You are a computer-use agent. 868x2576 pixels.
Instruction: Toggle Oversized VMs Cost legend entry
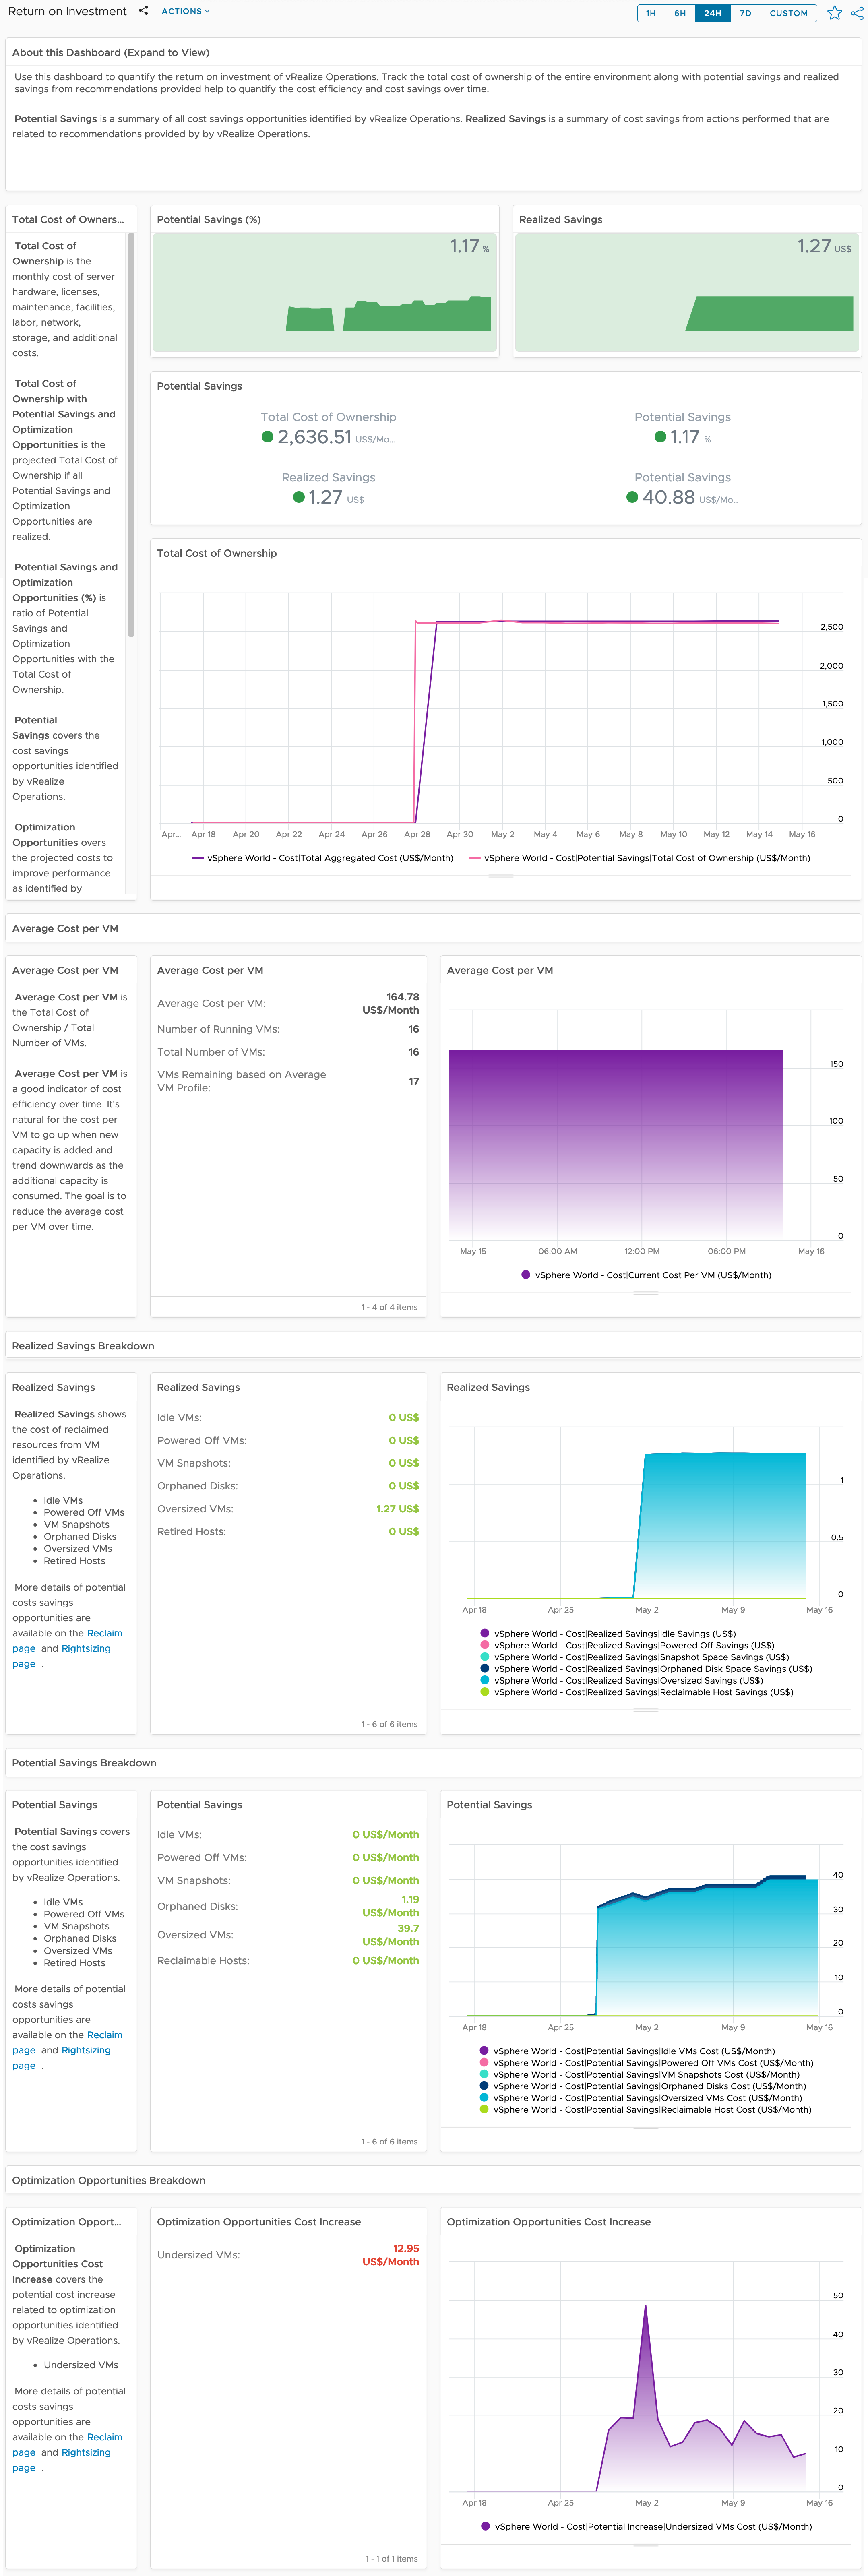point(641,2098)
